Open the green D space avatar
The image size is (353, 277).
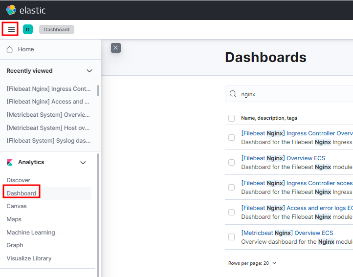28,29
